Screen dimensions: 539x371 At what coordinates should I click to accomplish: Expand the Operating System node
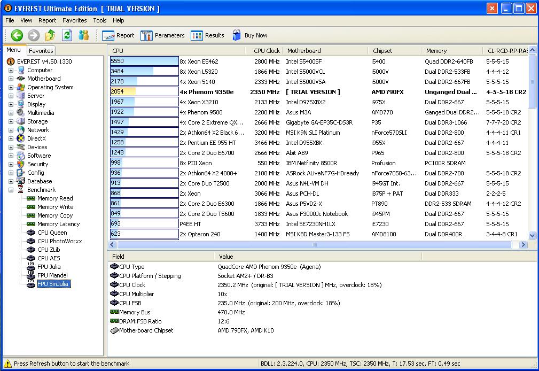tap(11, 88)
